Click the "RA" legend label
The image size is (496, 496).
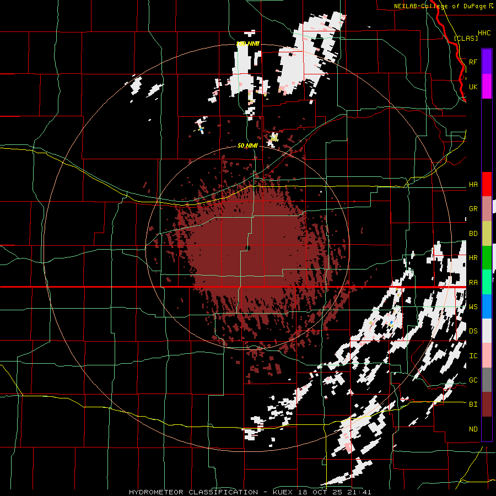coord(473,283)
